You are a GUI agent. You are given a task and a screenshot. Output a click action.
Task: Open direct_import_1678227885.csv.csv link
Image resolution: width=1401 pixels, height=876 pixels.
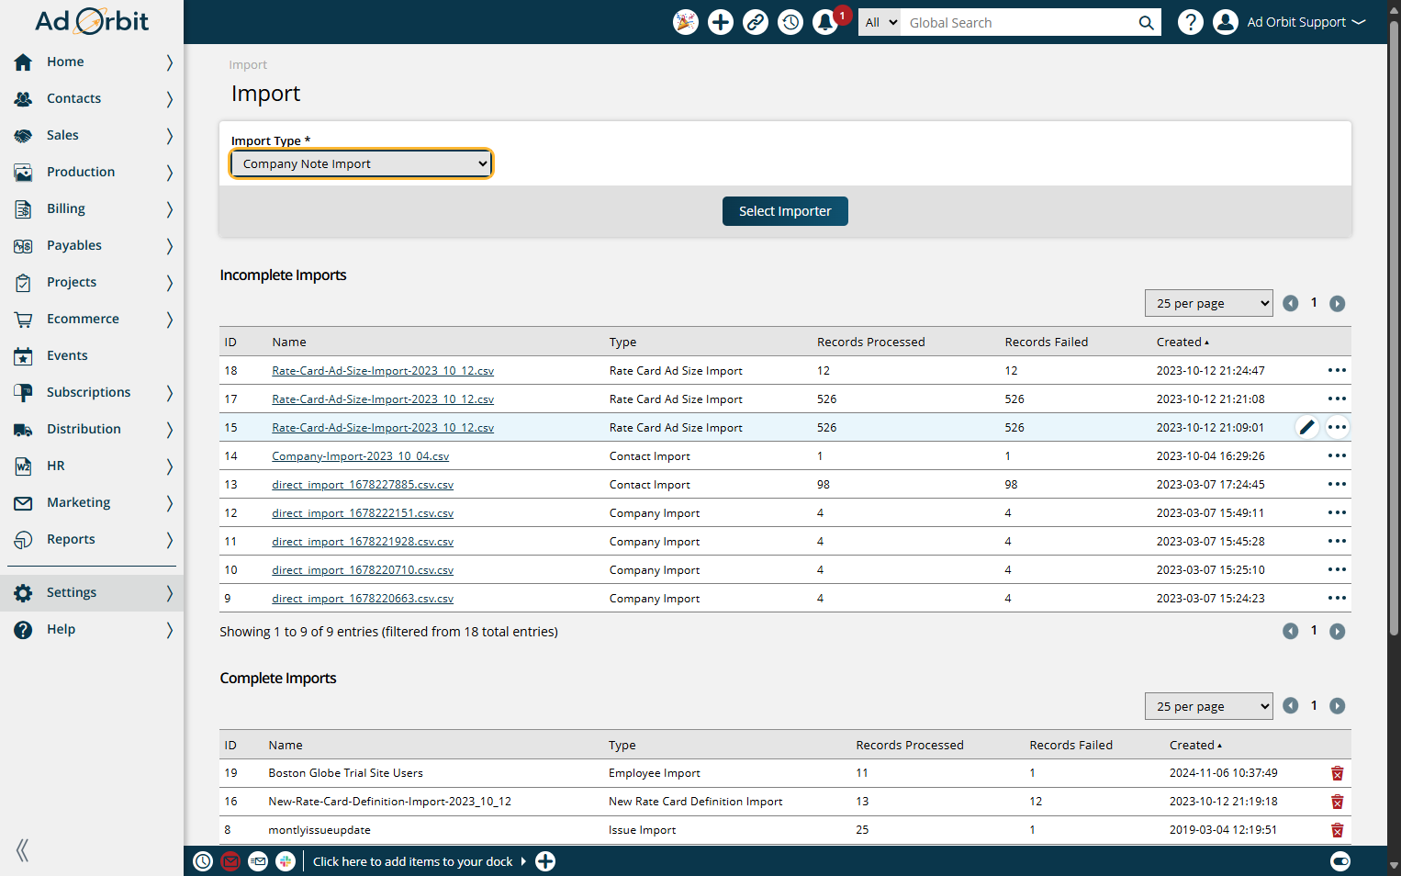[363, 485]
